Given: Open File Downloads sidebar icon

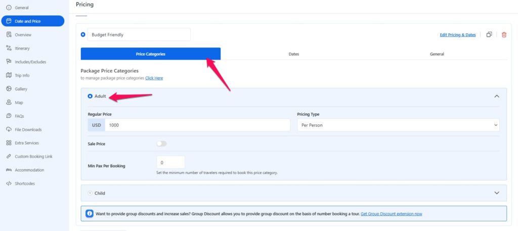Looking at the screenshot, I should [x=9, y=129].
